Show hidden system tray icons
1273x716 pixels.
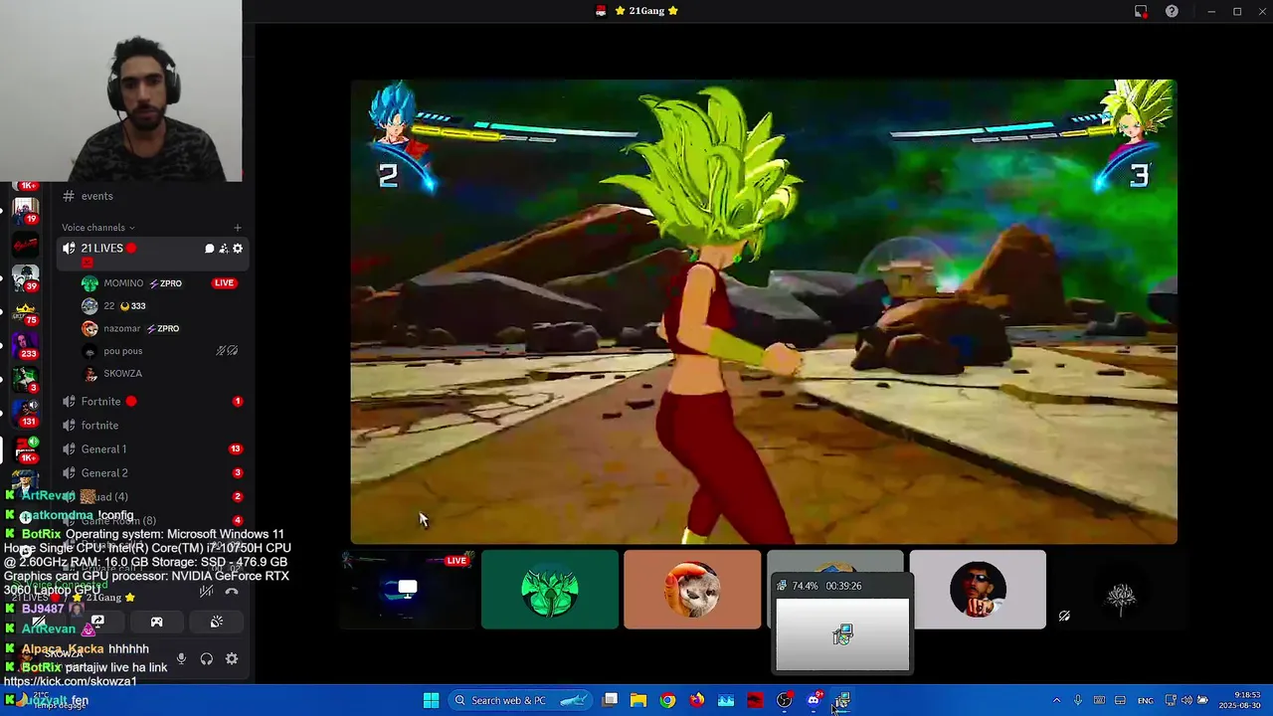point(1056,700)
